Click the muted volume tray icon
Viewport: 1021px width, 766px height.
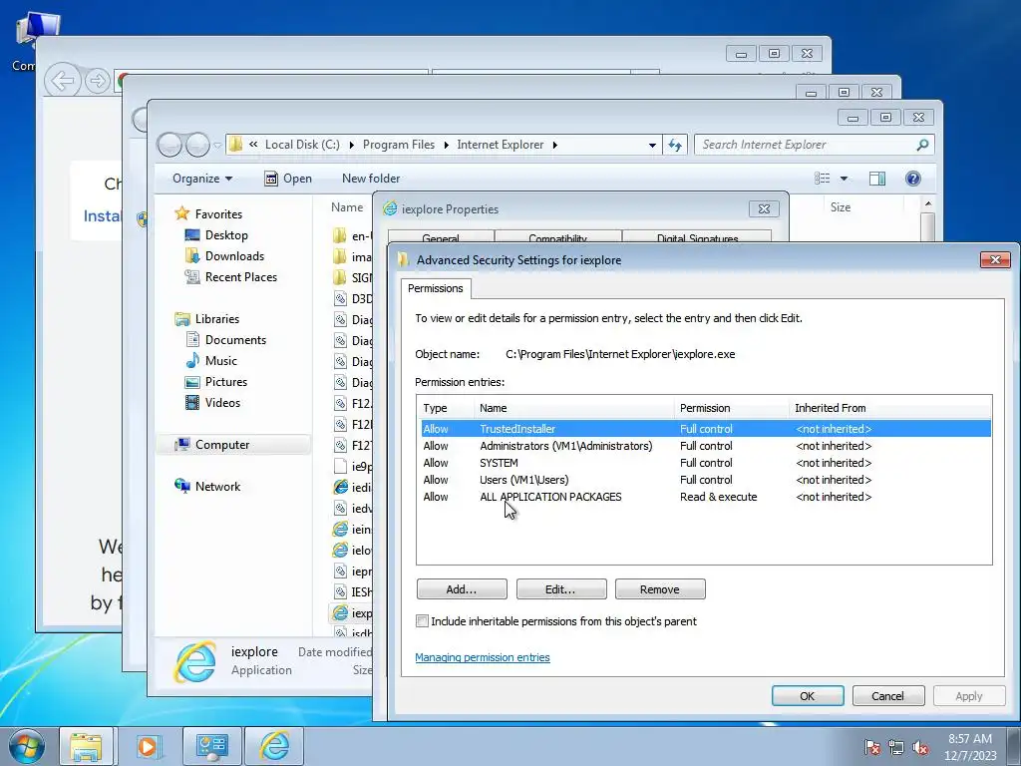920,747
